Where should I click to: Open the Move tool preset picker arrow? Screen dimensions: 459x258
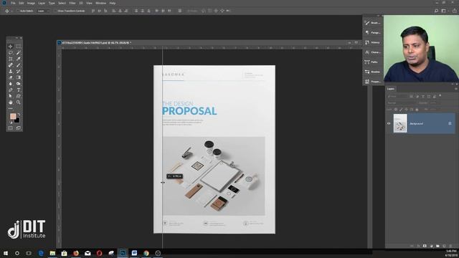pyautogui.click(x=11, y=11)
